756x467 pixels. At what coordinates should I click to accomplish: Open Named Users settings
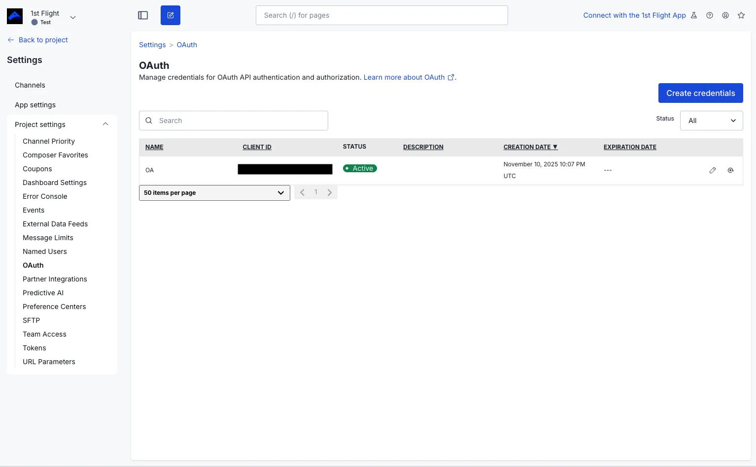pos(45,251)
